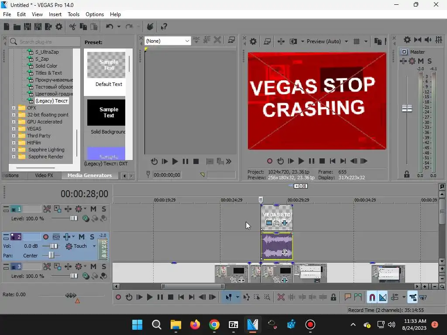Insert a region with green flags icon
This screenshot has width=447, height=335.
click(358, 297)
